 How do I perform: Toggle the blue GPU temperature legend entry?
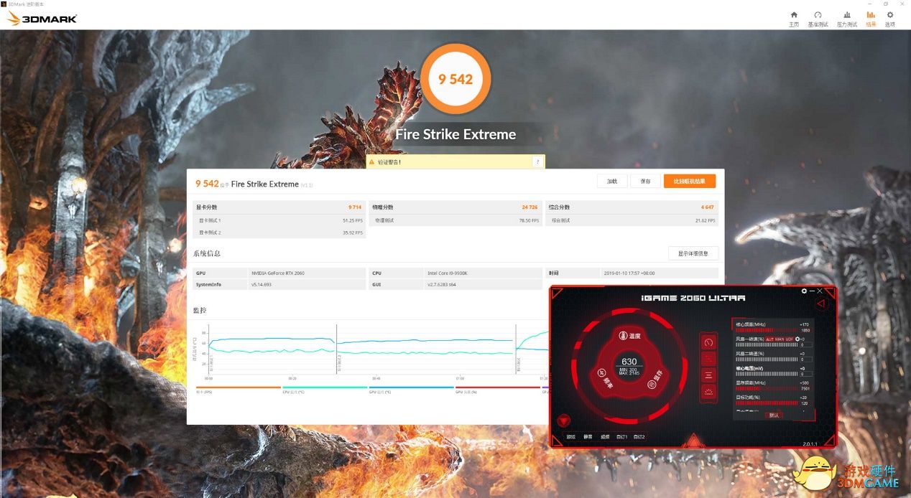coord(411,390)
